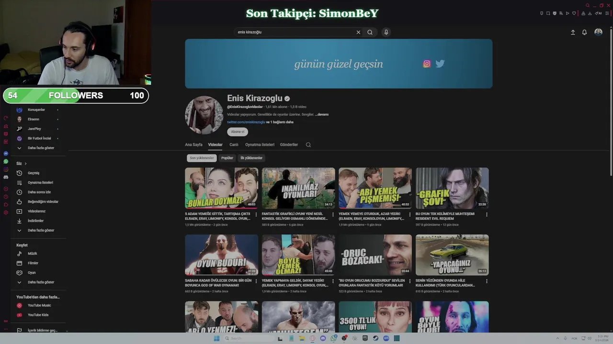Viewport: 613px width, 344px height.
Task: Open browser sidebar settings gear
Action: click(6, 212)
